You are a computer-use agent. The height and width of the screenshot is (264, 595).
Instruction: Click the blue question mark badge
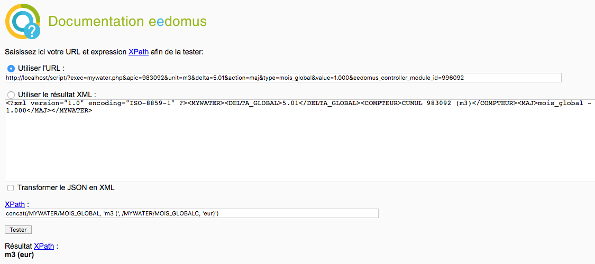[32, 30]
